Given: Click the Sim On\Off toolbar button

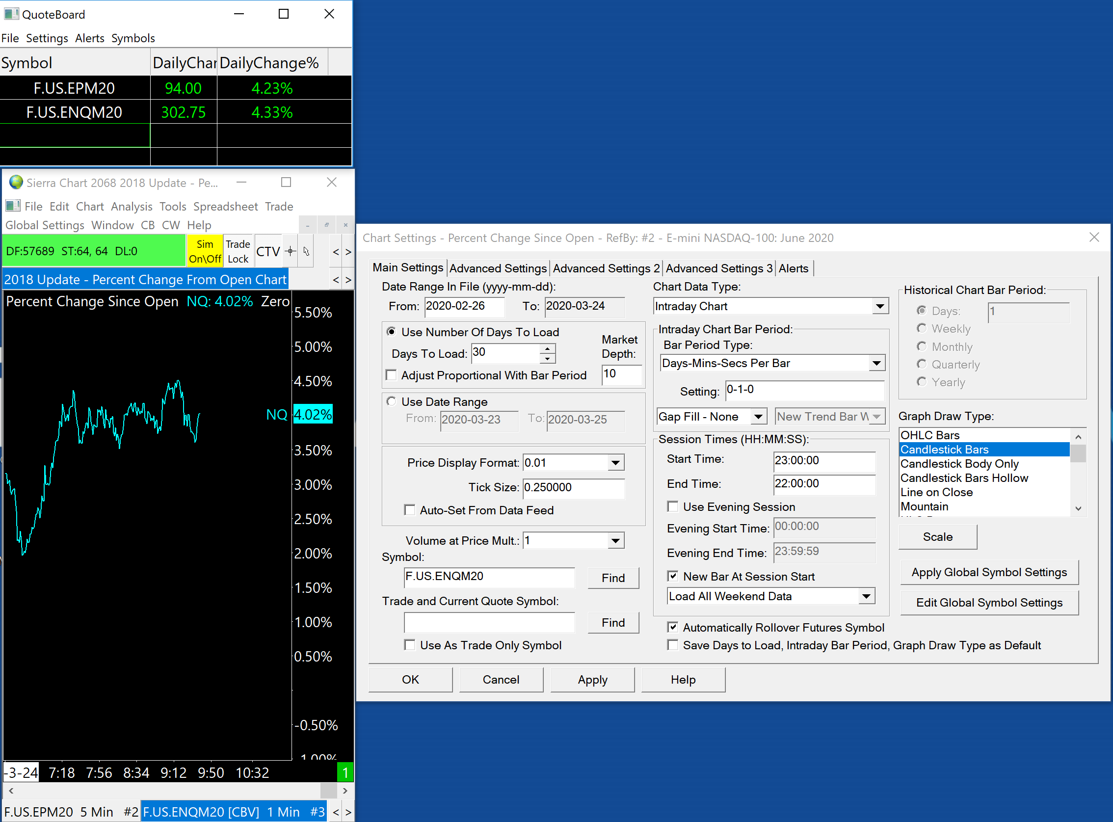Looking at the screenshot, I should [x=205, y=251].
